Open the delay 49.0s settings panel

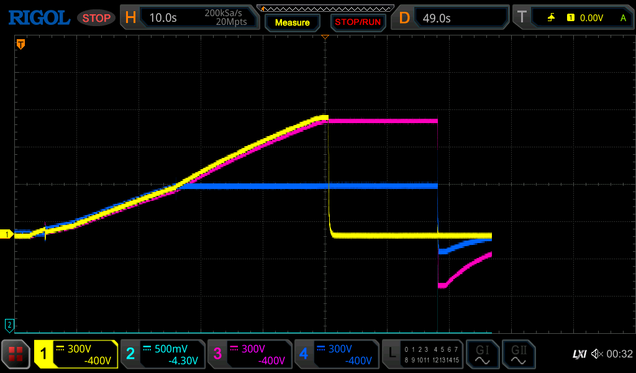click(x=452, y=17)
